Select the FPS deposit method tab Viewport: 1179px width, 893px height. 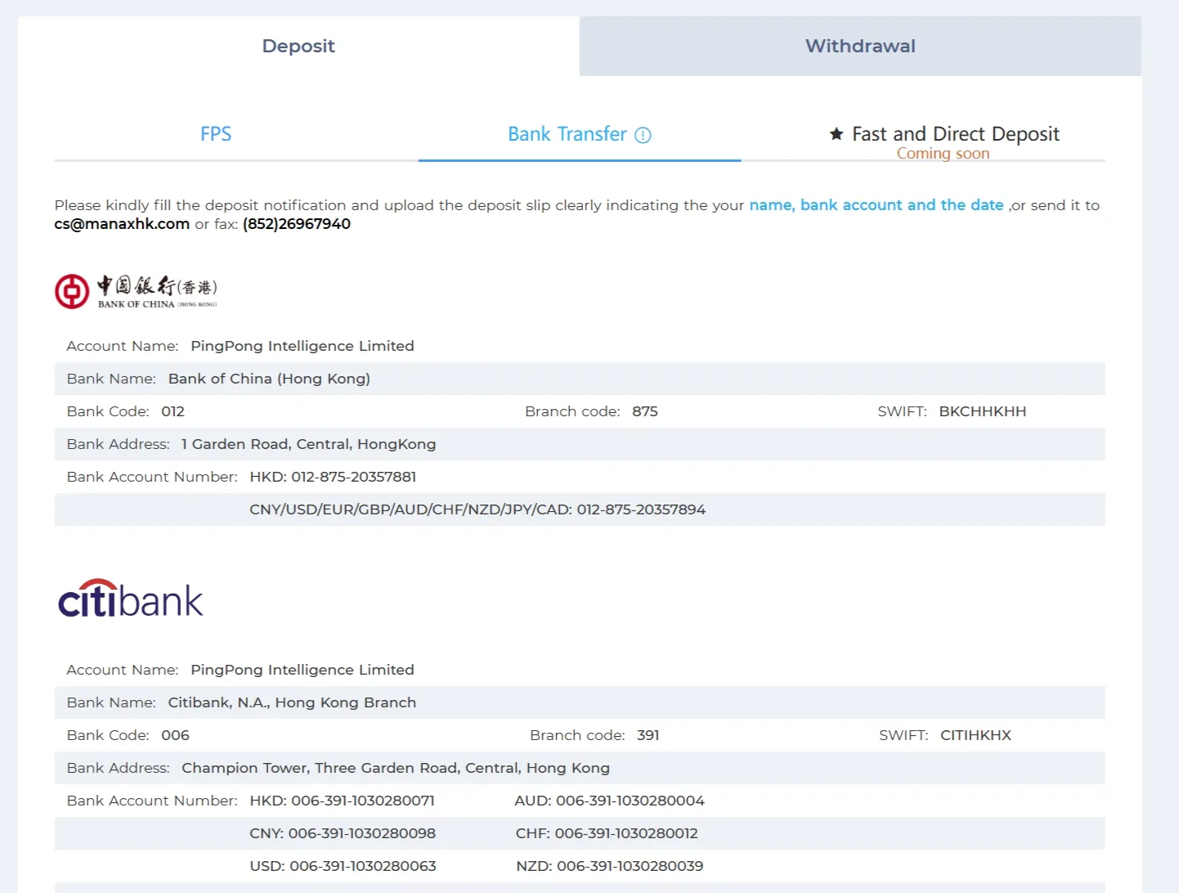pyautogui.click(x=216, y=134)
